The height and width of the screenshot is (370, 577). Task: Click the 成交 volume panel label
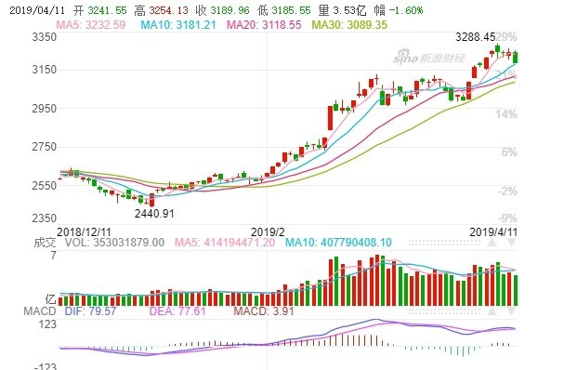coord(45,243)
